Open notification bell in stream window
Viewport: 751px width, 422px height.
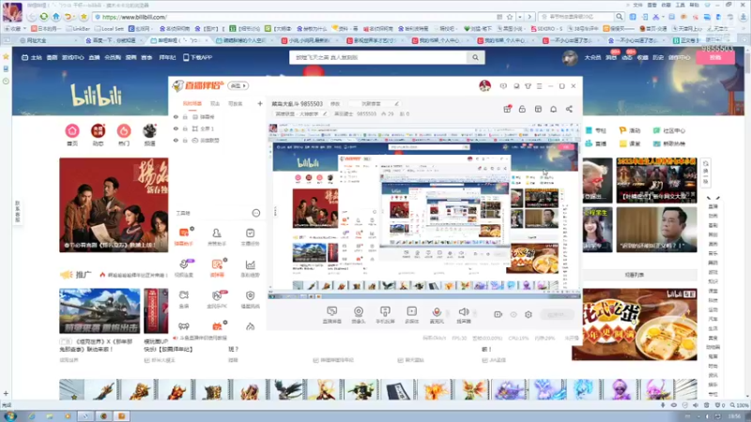pos(553,109)
